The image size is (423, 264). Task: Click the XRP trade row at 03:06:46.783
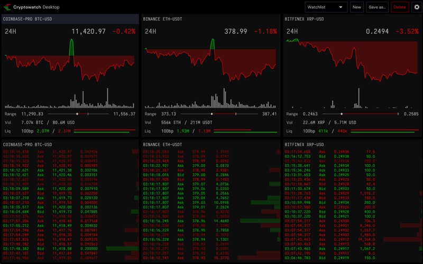point(352,258)
